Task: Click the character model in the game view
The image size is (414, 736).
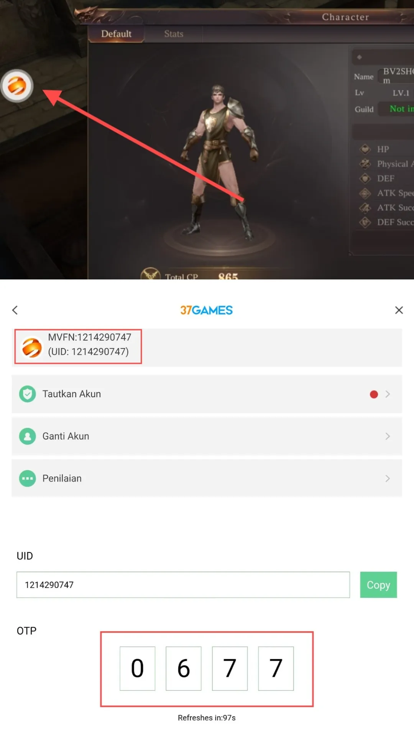Action: [219, 161]
